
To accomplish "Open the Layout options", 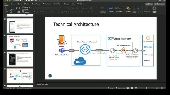I will click(26, 7).
